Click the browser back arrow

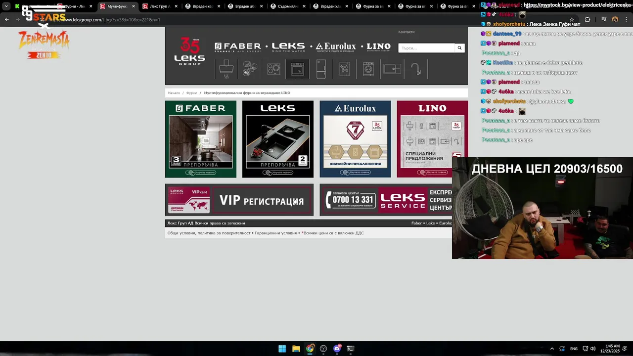pos(6,19)
